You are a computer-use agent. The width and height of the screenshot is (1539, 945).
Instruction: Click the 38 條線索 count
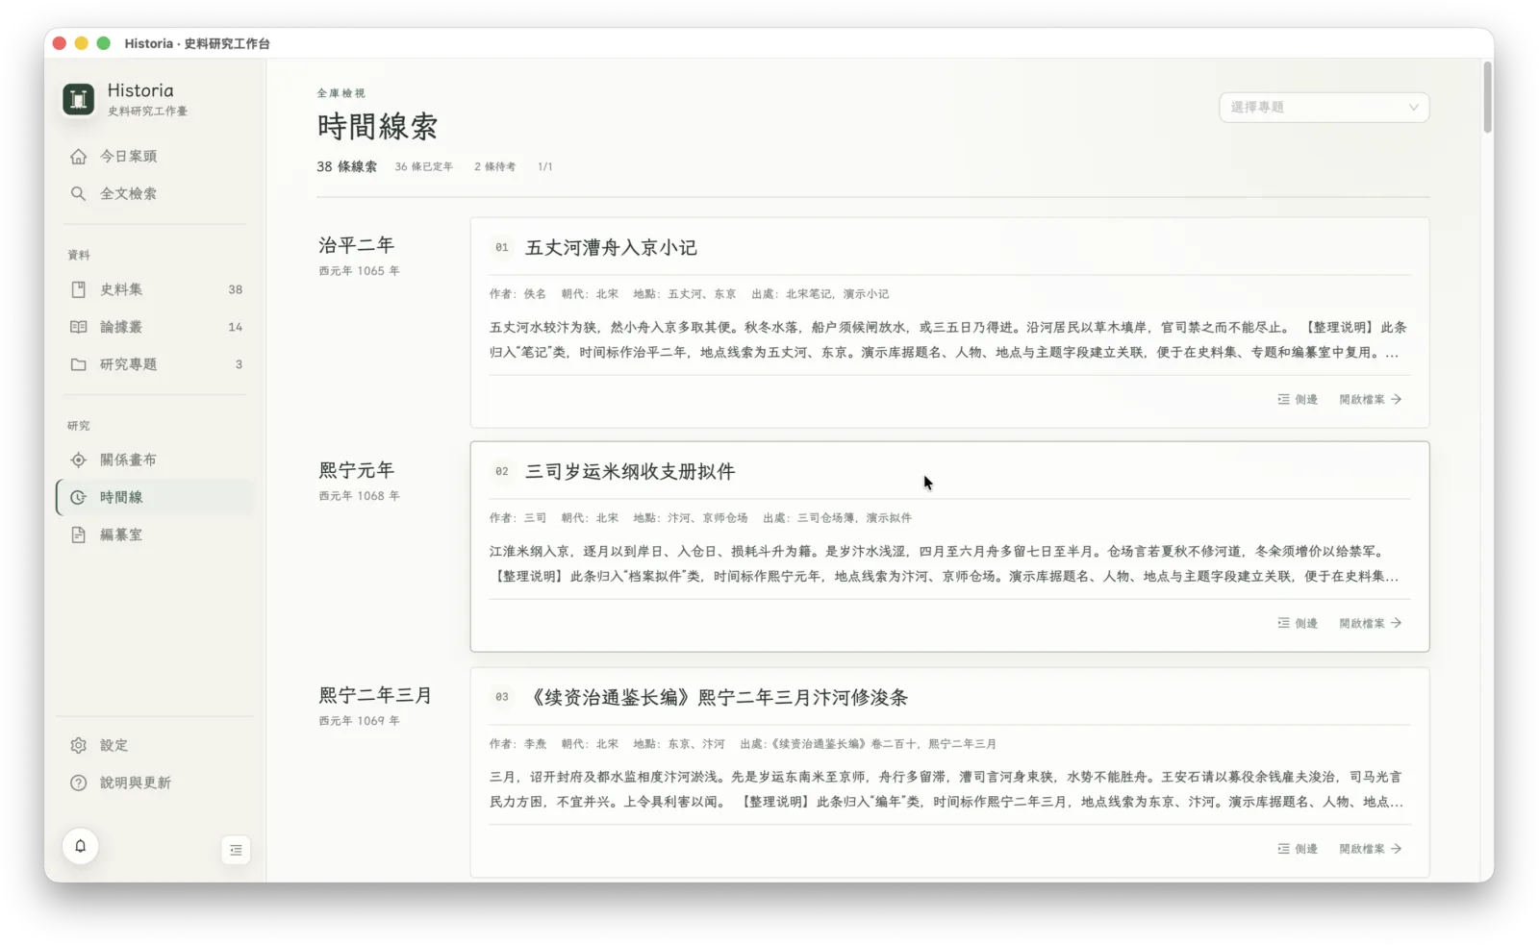tap(346, 166)
